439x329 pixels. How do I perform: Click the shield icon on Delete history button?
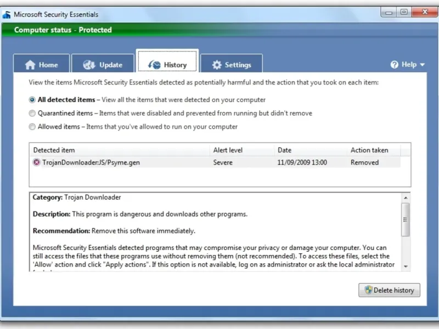(x=368, y=290)
